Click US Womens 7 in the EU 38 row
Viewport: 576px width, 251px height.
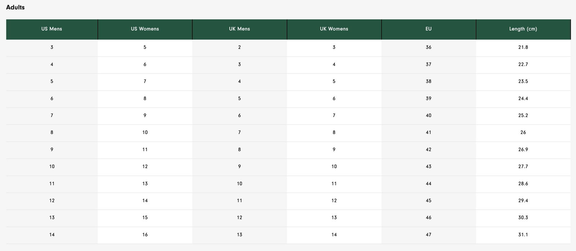[x=145, y=81]
